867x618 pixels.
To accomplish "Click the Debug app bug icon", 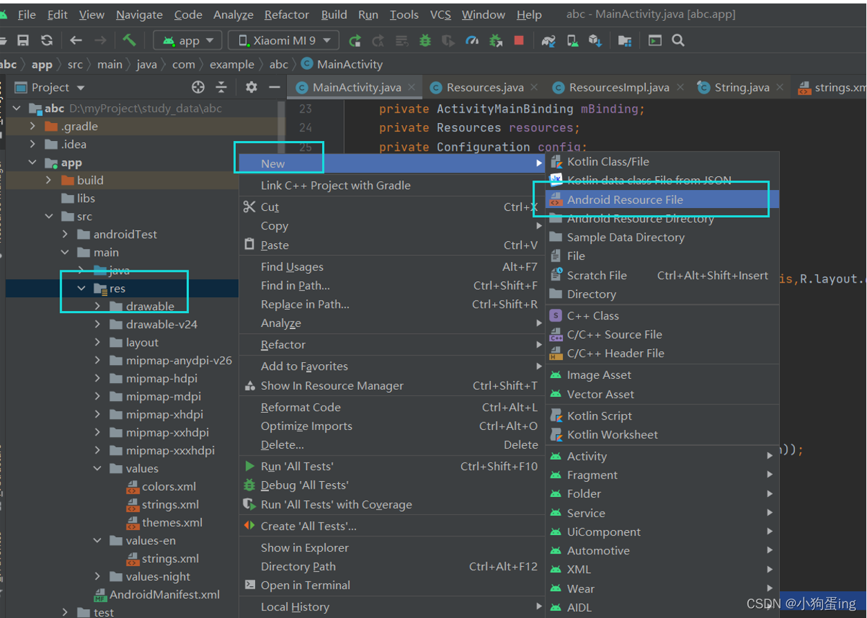I will pos(425,41).
